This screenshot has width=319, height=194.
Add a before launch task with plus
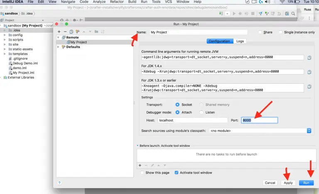140,165
